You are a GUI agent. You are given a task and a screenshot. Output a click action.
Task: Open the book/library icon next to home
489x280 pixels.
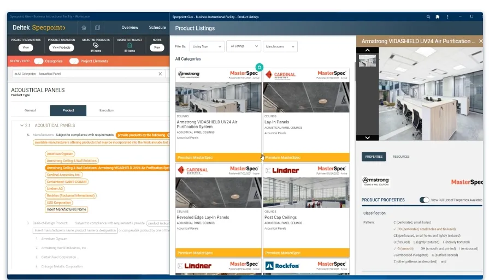click(98, 27)
